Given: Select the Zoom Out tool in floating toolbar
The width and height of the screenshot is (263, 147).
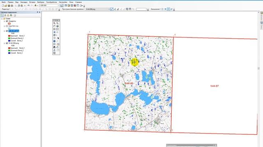Looking at the screenshot, I should click(58, 23).
